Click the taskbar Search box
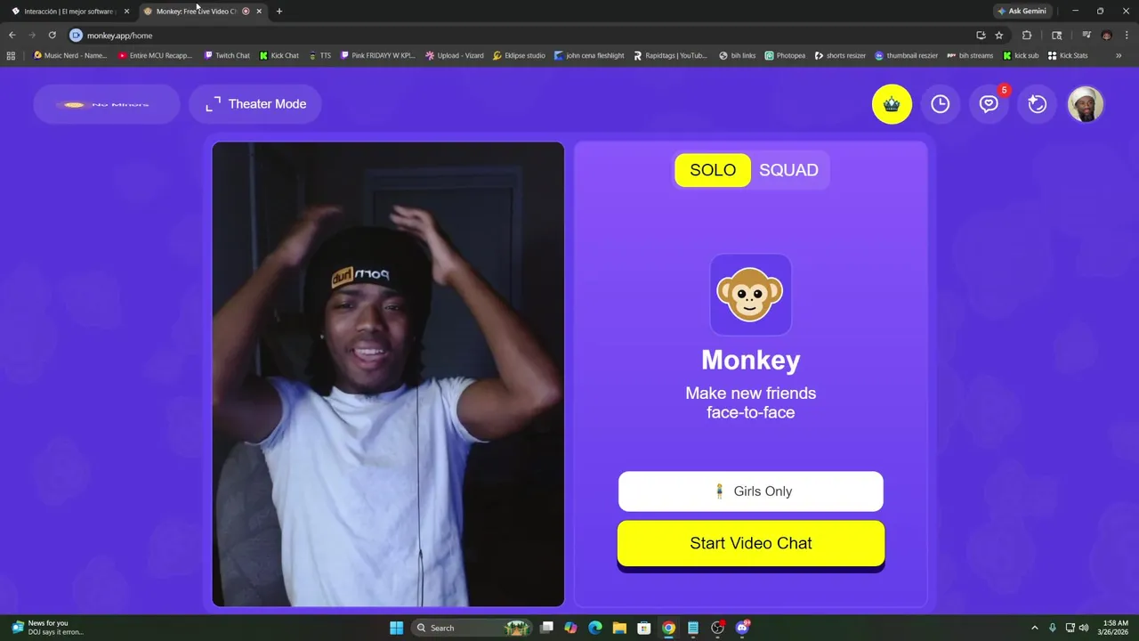Image resolution: width=1139 pixels, height=641 pixels. coord(472,628)
